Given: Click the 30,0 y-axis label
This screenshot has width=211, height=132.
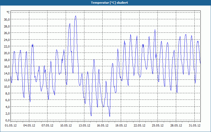Looking at the screenshot, I should coord(7,19).
